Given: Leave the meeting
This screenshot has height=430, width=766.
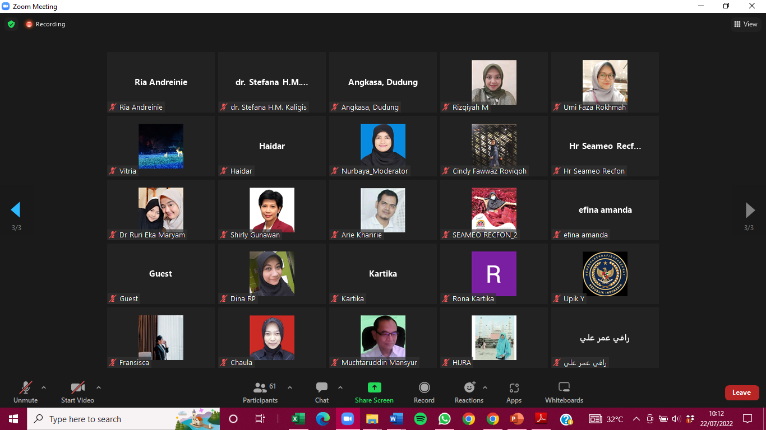Looking at the screenshot, I should tap(741, 392).
